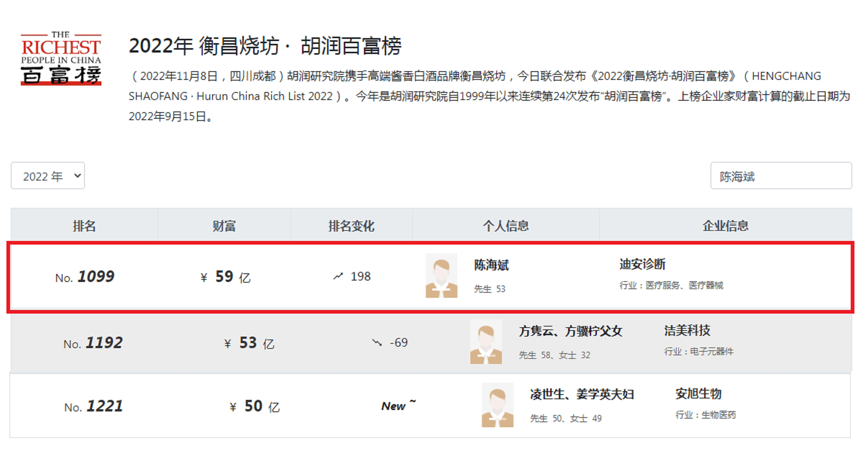Click the wealth value ¥ 59 亿
The image size is (863, 456).
pos(225,277)
